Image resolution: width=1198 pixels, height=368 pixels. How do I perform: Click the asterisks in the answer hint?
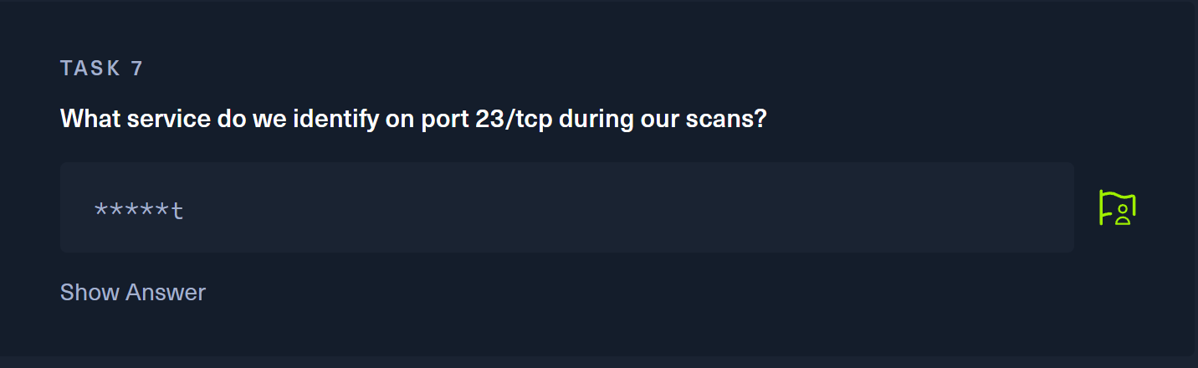131,209
